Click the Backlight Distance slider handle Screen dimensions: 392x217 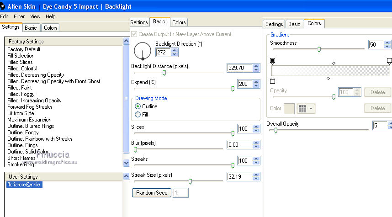[164, 73]
